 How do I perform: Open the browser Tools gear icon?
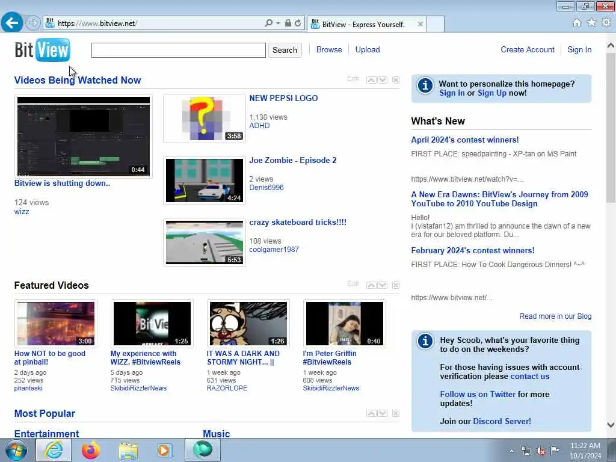click(606, 23)
